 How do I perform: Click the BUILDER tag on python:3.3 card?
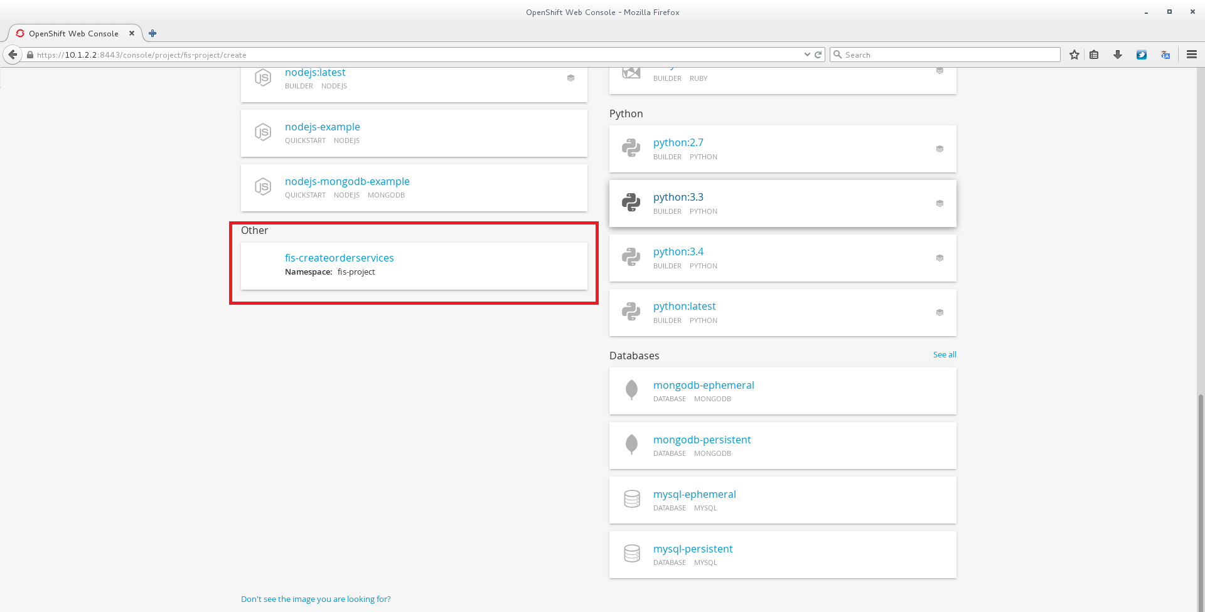[667, 211]
